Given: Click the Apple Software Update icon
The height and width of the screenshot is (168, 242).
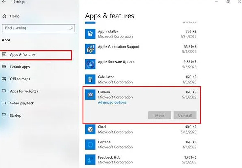Looking at the screenshot, I should click(90, 64).
